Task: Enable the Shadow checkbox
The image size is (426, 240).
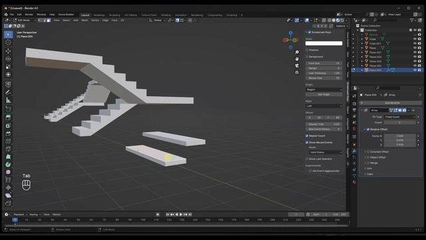Action: click(x=307, y=50)
